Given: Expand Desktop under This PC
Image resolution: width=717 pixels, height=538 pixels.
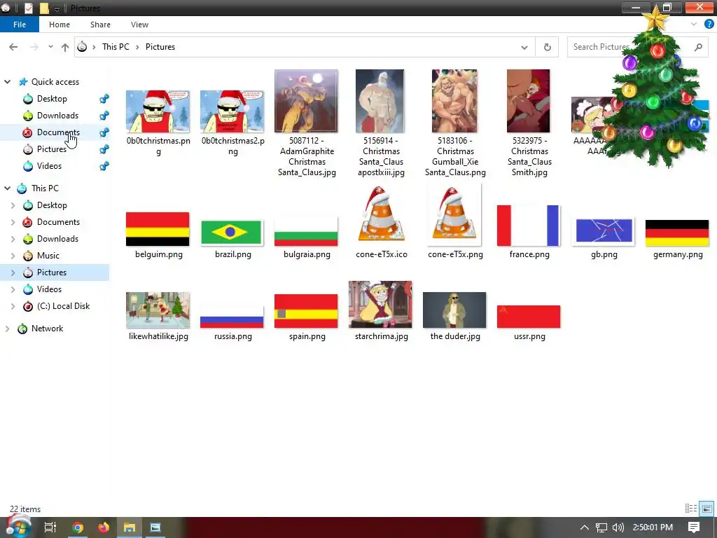Looking at the screenshot, I should point(13,205).
